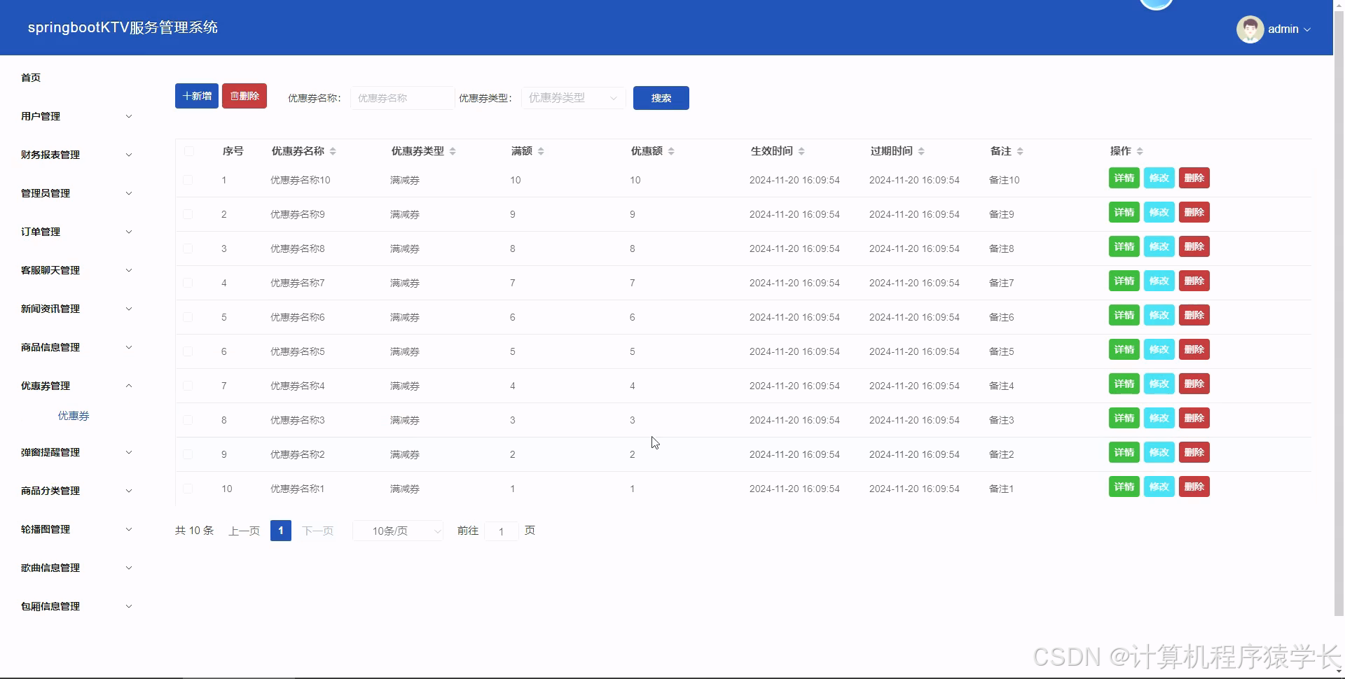Sort by 生效时间 column
The height and width of the screenshot is (679, 1345).
coord(803,150)
